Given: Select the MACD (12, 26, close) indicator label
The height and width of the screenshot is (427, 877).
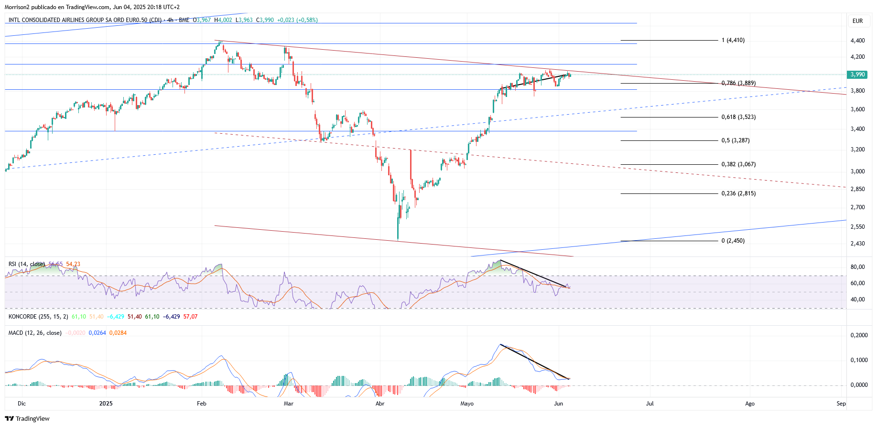Looking at the screenshot, I should (x=35, y=333).
